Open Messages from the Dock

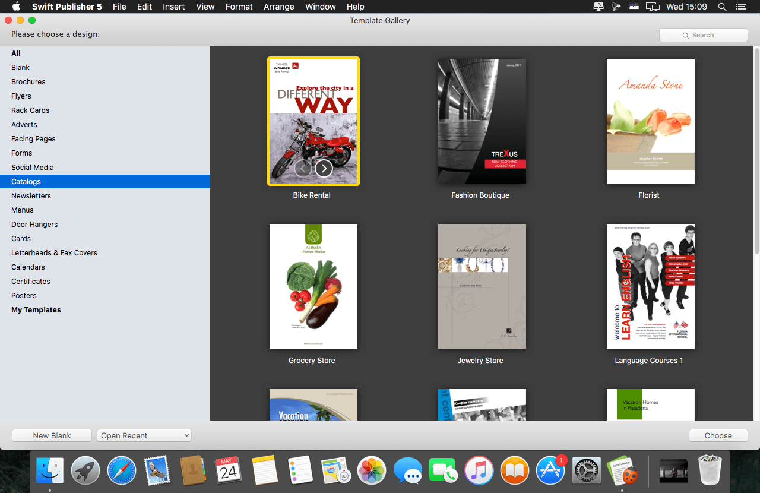coord(407,470)
